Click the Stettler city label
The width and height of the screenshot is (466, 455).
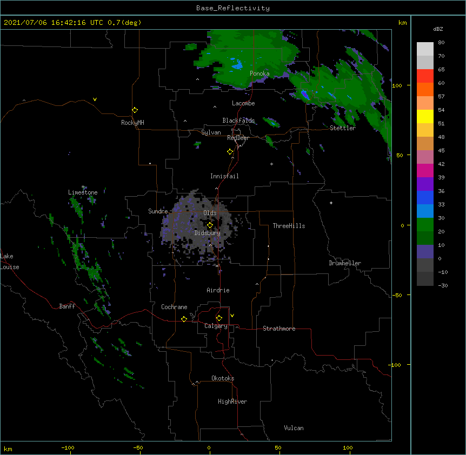(x=343, y=128)
